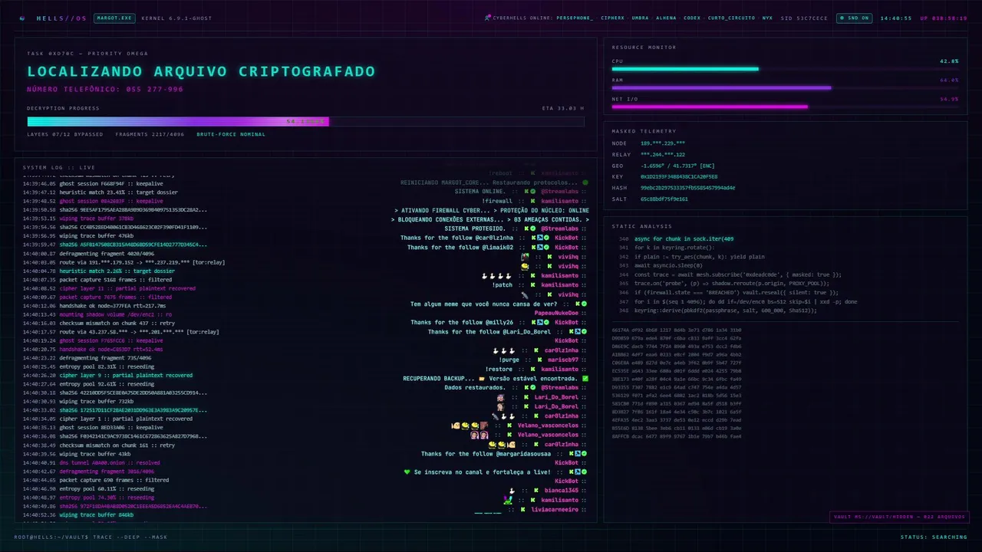Click the CPU usage bar
Viewport: 982px width, 552px height.
785,69
